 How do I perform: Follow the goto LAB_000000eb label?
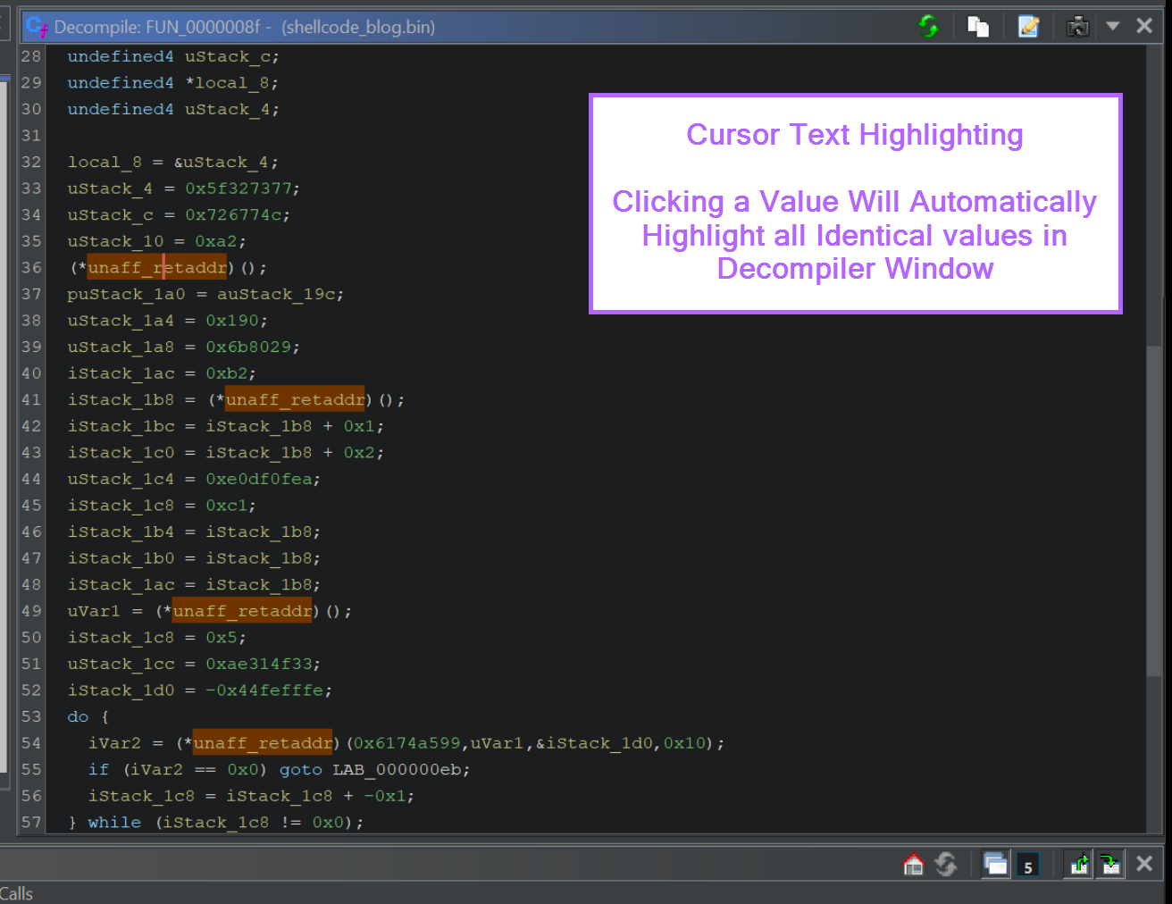pos(398,769)
